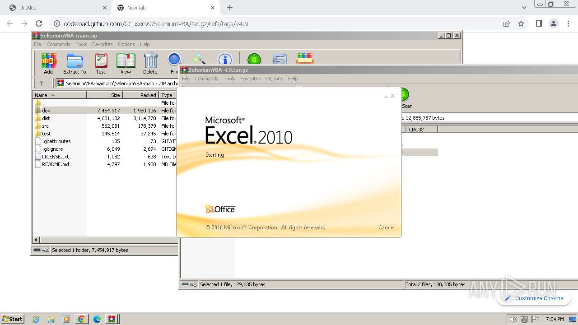Bookmark this page with star icon
Viewport: 578px width, 325px height.
coord(521,23)
